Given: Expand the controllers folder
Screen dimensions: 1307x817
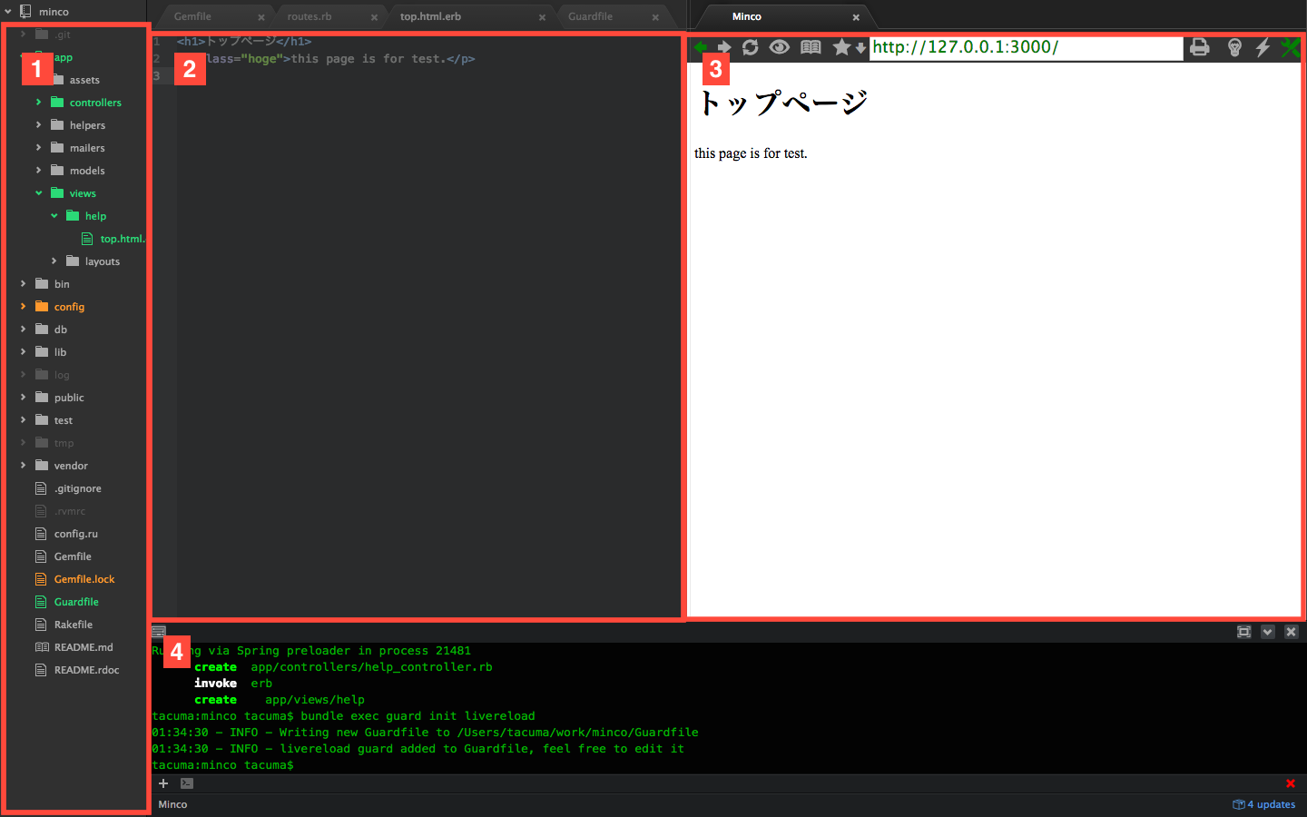Looking at the screenshot, I should [38, 103].
